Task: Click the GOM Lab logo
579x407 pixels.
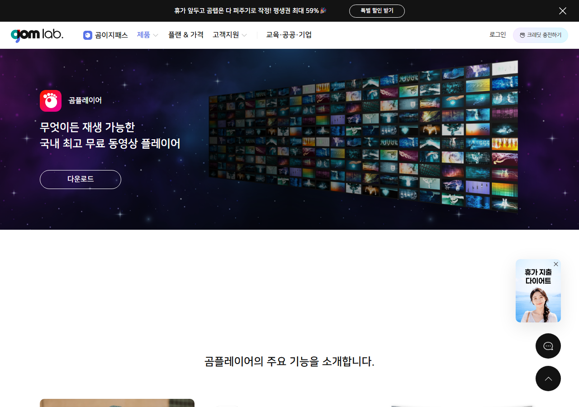Action: (37, 35)
